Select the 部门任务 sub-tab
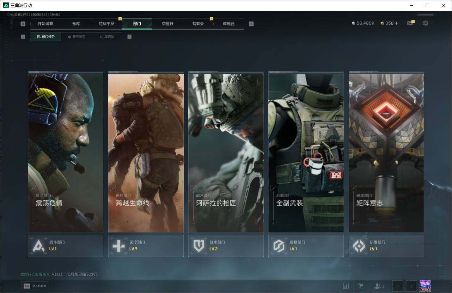Viewport: 452px width, 293px height. click(46, 37)
